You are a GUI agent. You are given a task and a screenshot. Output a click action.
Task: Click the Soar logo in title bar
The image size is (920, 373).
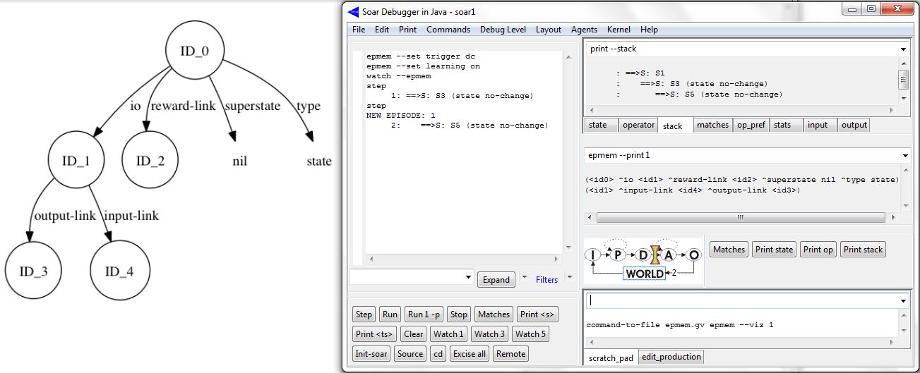tap(354, 11)
